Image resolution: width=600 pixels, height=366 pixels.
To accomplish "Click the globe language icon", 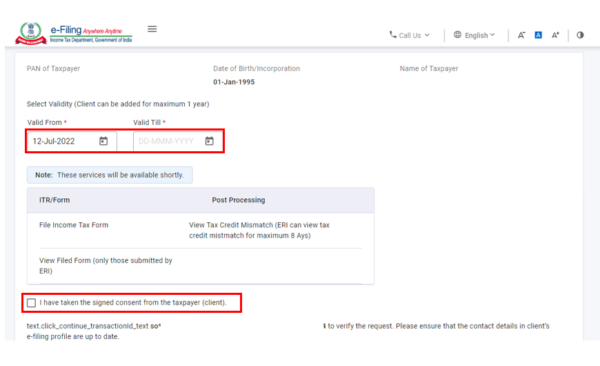I will [x=457, y=35].
